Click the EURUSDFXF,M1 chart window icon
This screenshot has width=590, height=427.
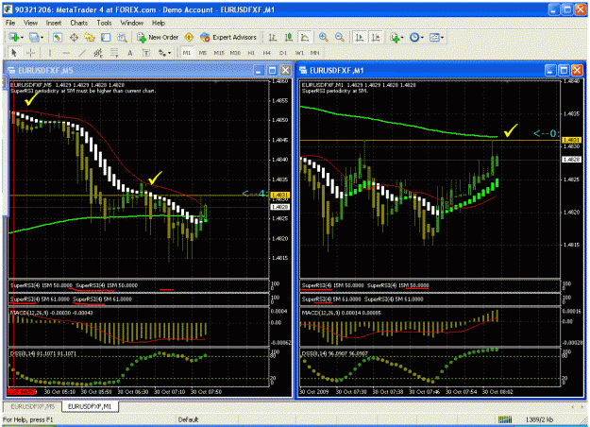point(303,71)
